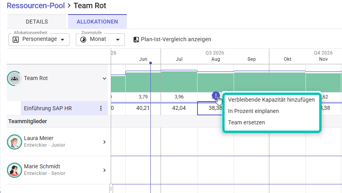This screenshot has width=342, height=193.
Task: Click the Q4 2026 quarter label
Action: [323, 53]
